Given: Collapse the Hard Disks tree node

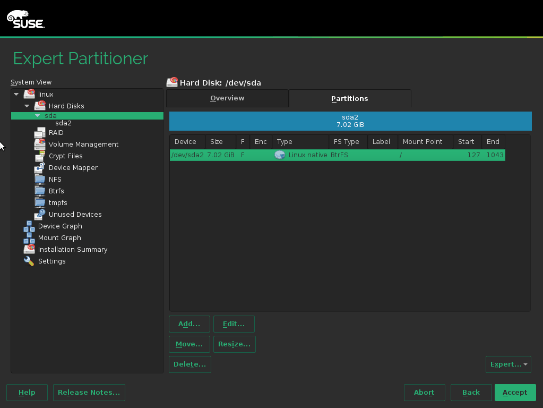Looking at the screenshot, I should pyautogui.click(x=27, y=106).
